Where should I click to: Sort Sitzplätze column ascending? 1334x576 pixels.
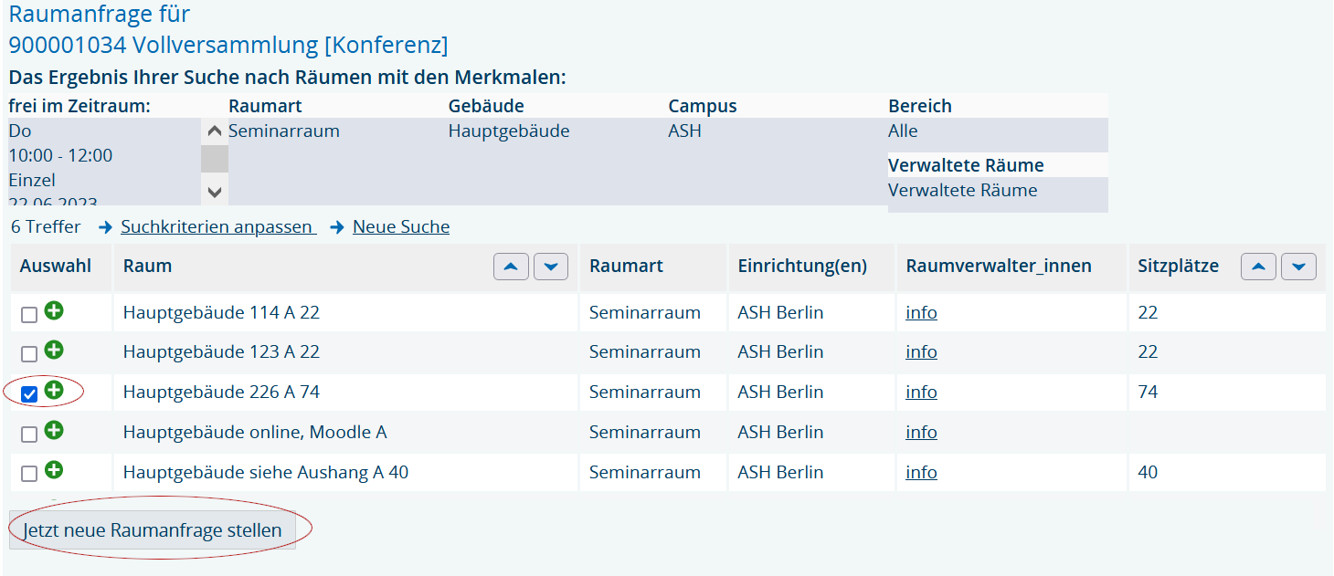(1258, 267)
